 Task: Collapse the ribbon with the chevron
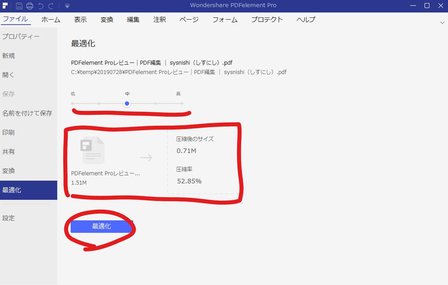coord(442,22)
